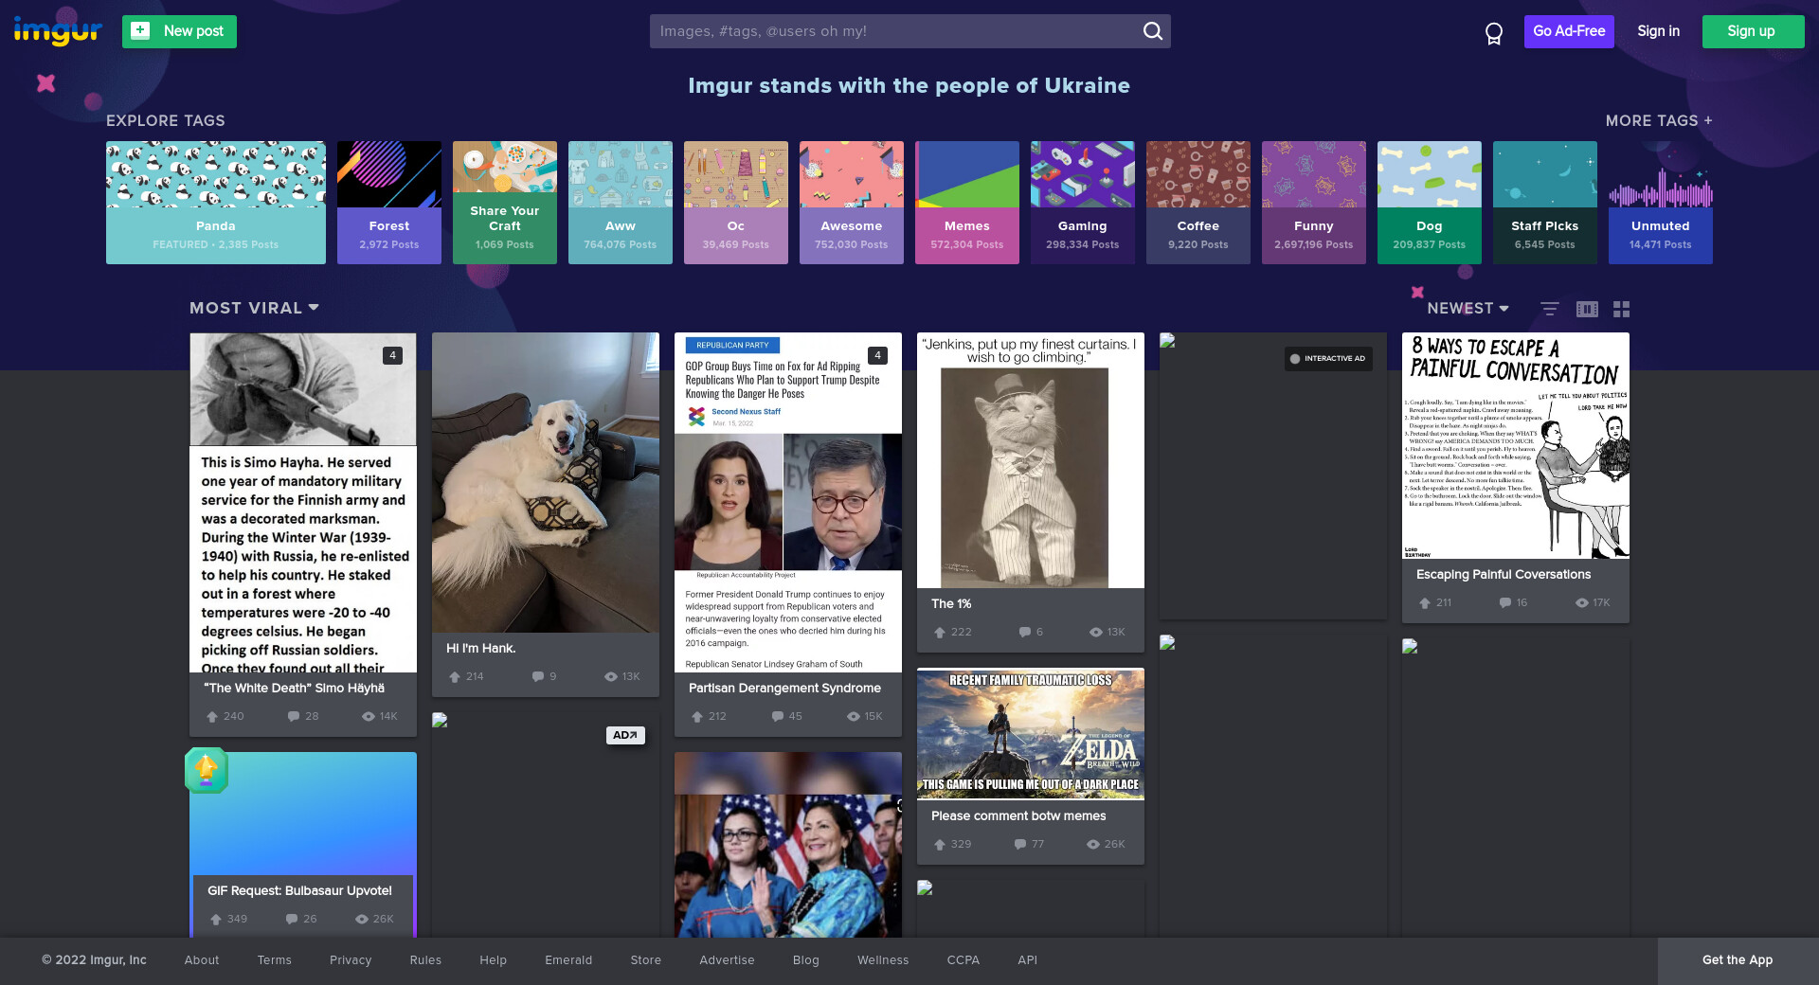Open the 8 Ways to Escape comic image
1819x985 pixels.
click(1516, 445)
